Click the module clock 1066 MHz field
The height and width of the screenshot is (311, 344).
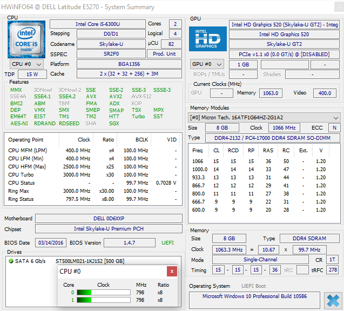284,128
